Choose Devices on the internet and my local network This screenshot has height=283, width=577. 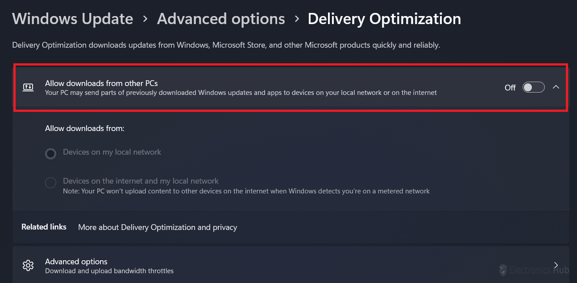click(51, 182)
